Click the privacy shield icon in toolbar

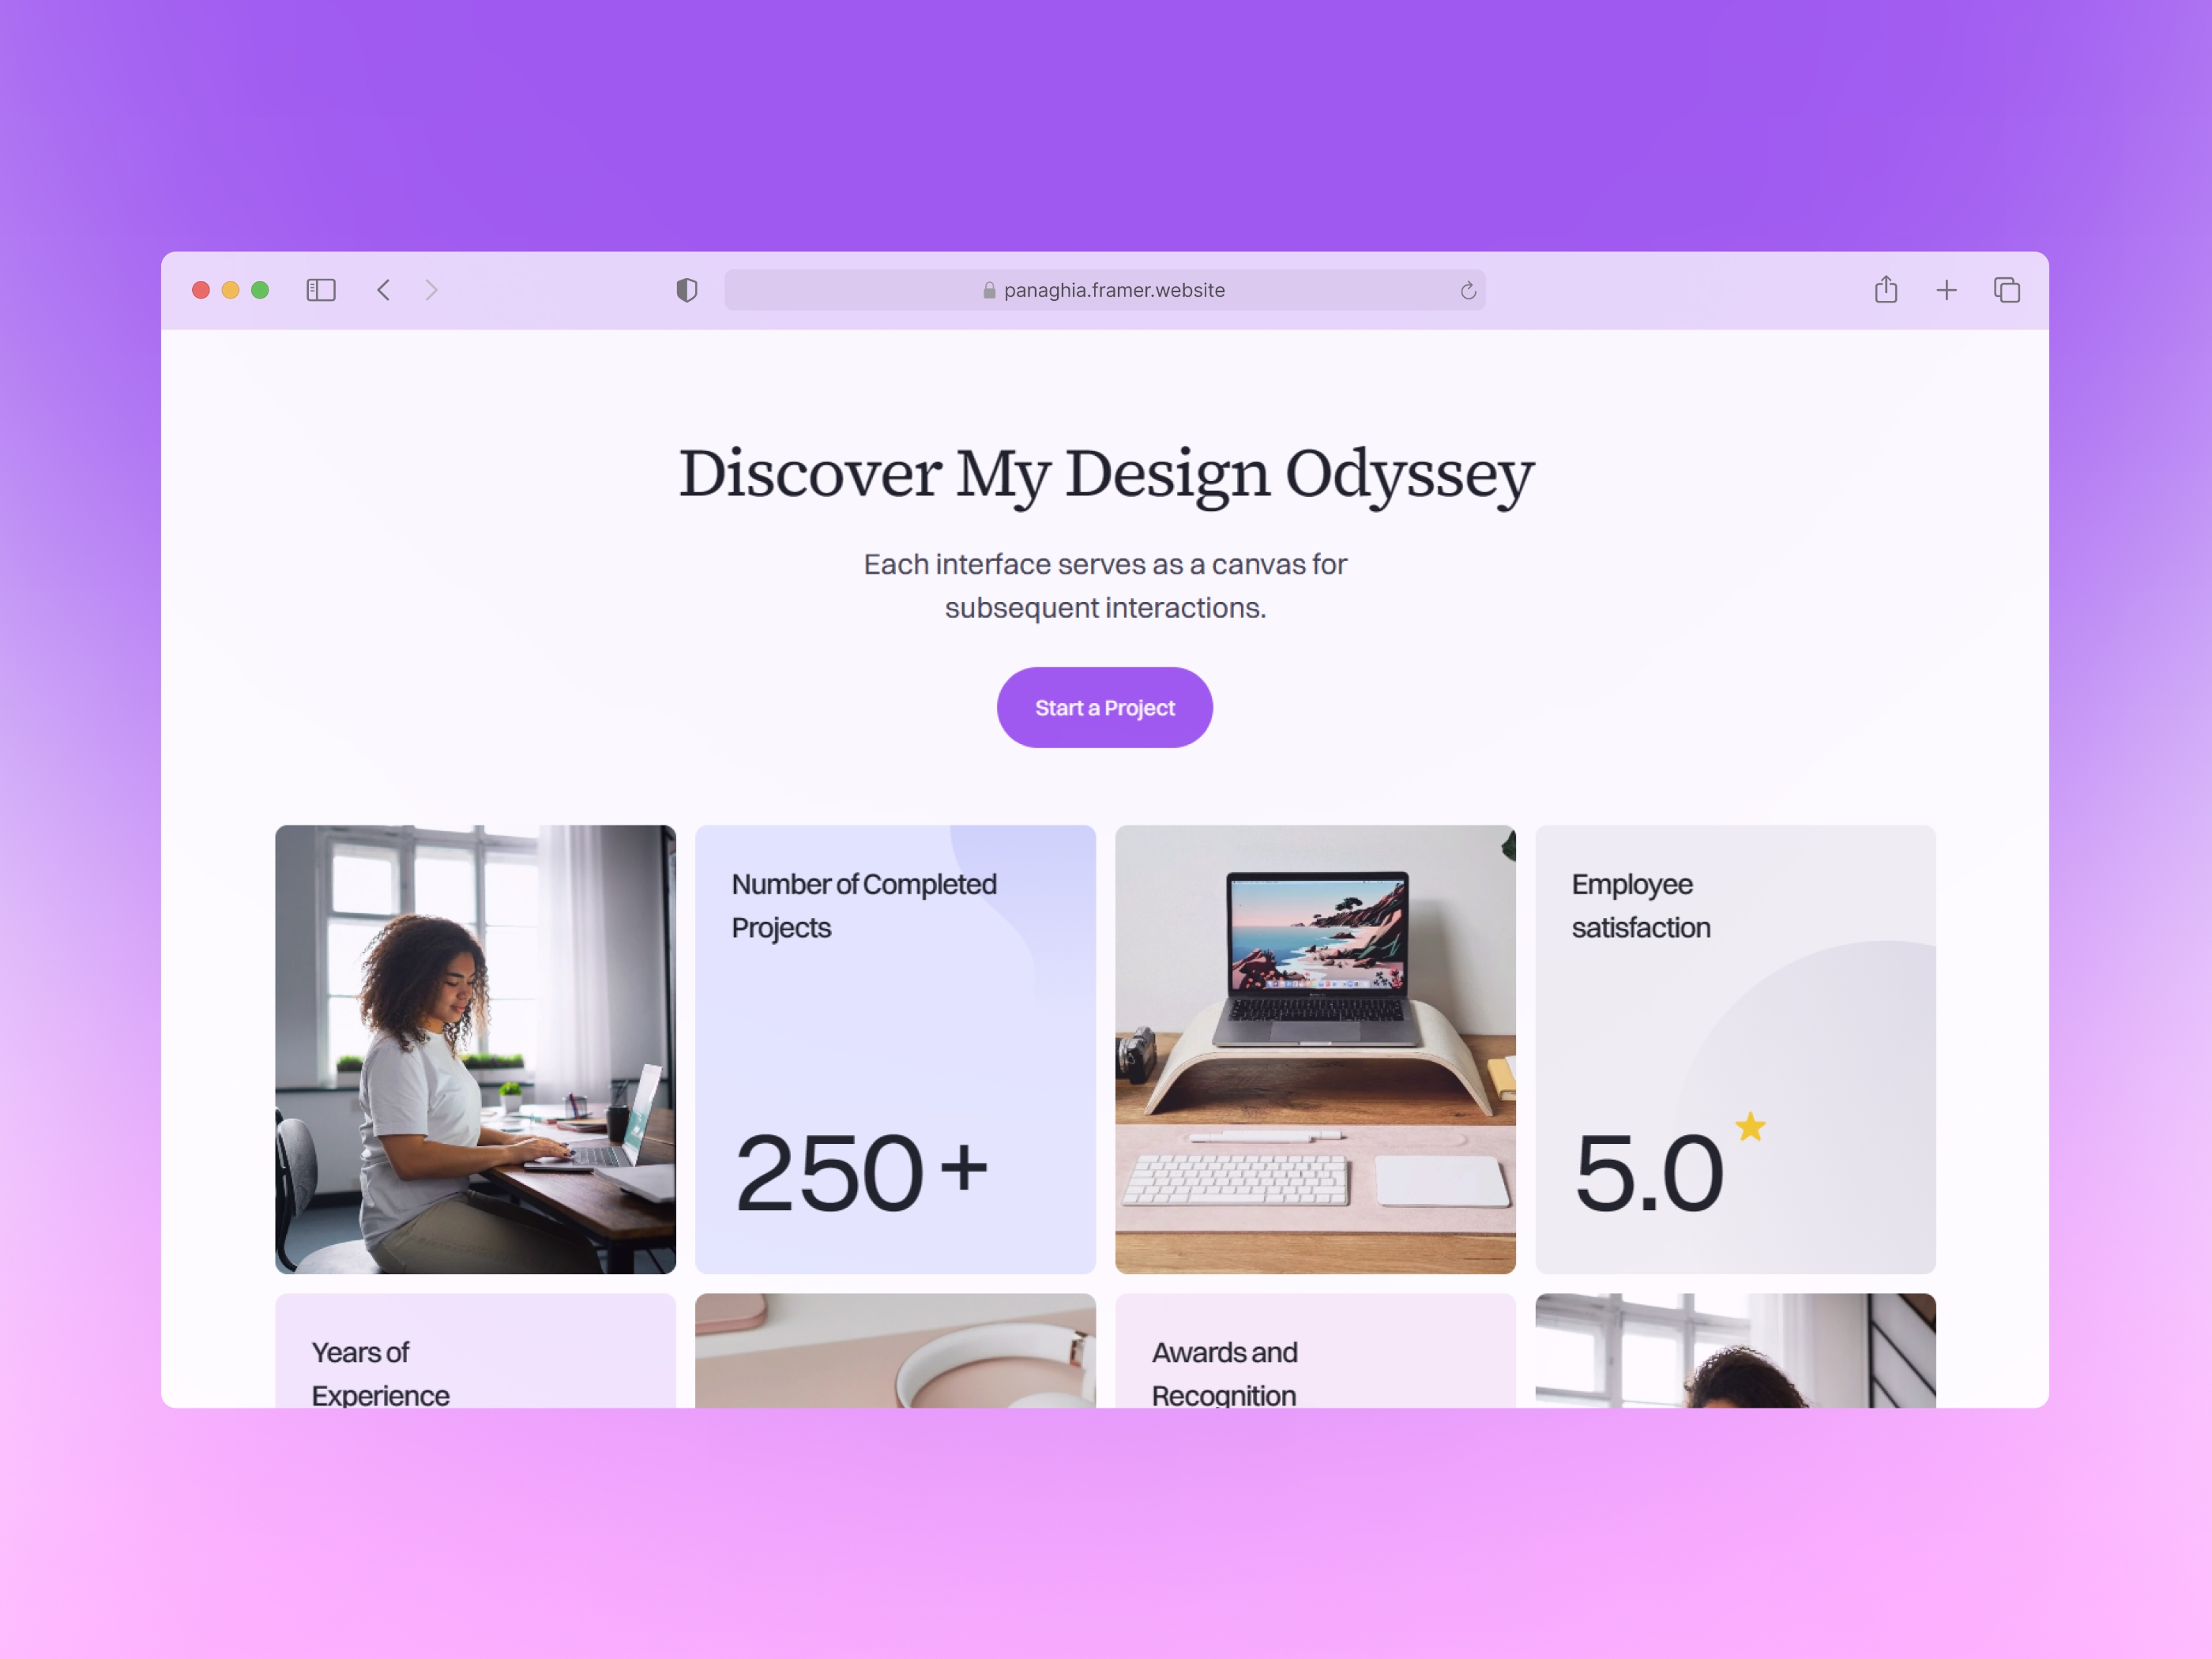pos(687,289)
